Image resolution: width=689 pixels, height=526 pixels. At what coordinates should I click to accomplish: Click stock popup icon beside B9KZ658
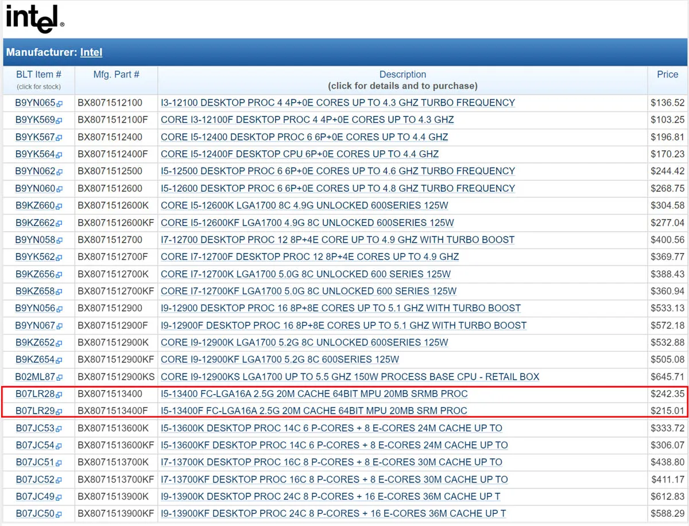[59, 293]
